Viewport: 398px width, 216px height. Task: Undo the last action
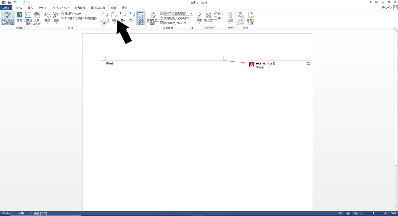[15, 2]
